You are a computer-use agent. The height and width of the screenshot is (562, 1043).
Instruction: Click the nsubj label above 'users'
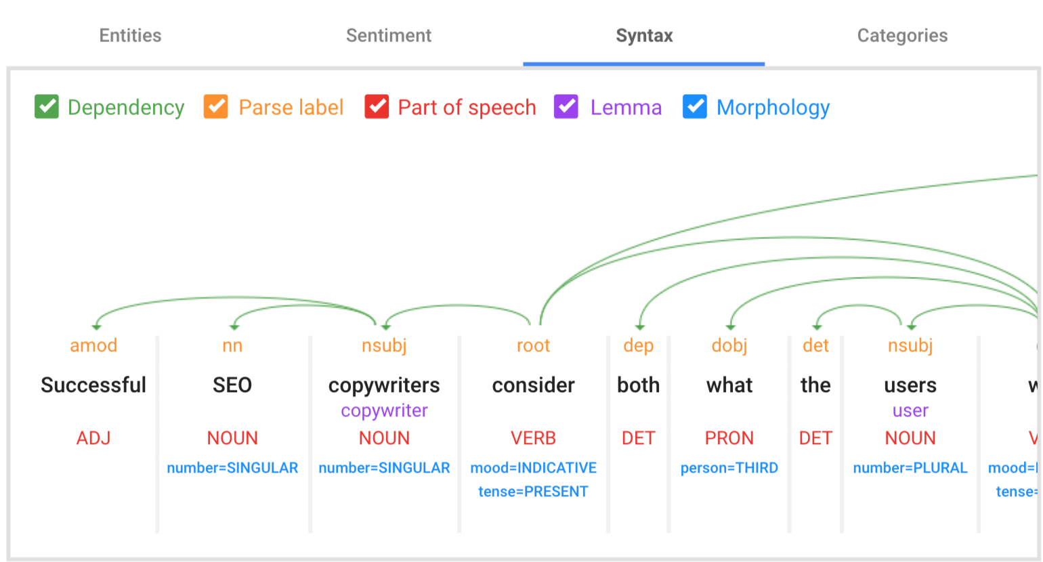click(x=910, y=345)
